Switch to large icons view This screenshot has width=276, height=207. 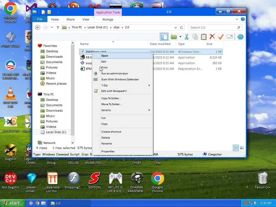click(x=242, y=148)
